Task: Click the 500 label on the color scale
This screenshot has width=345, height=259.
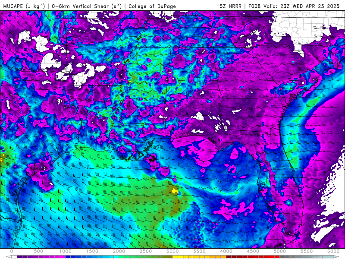Action: pyautogui.click(x=38, y=251)
